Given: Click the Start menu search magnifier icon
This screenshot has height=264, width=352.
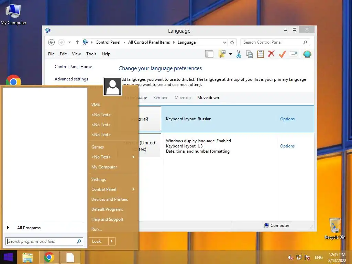Looking at the screenshot, I should (79, 241).
